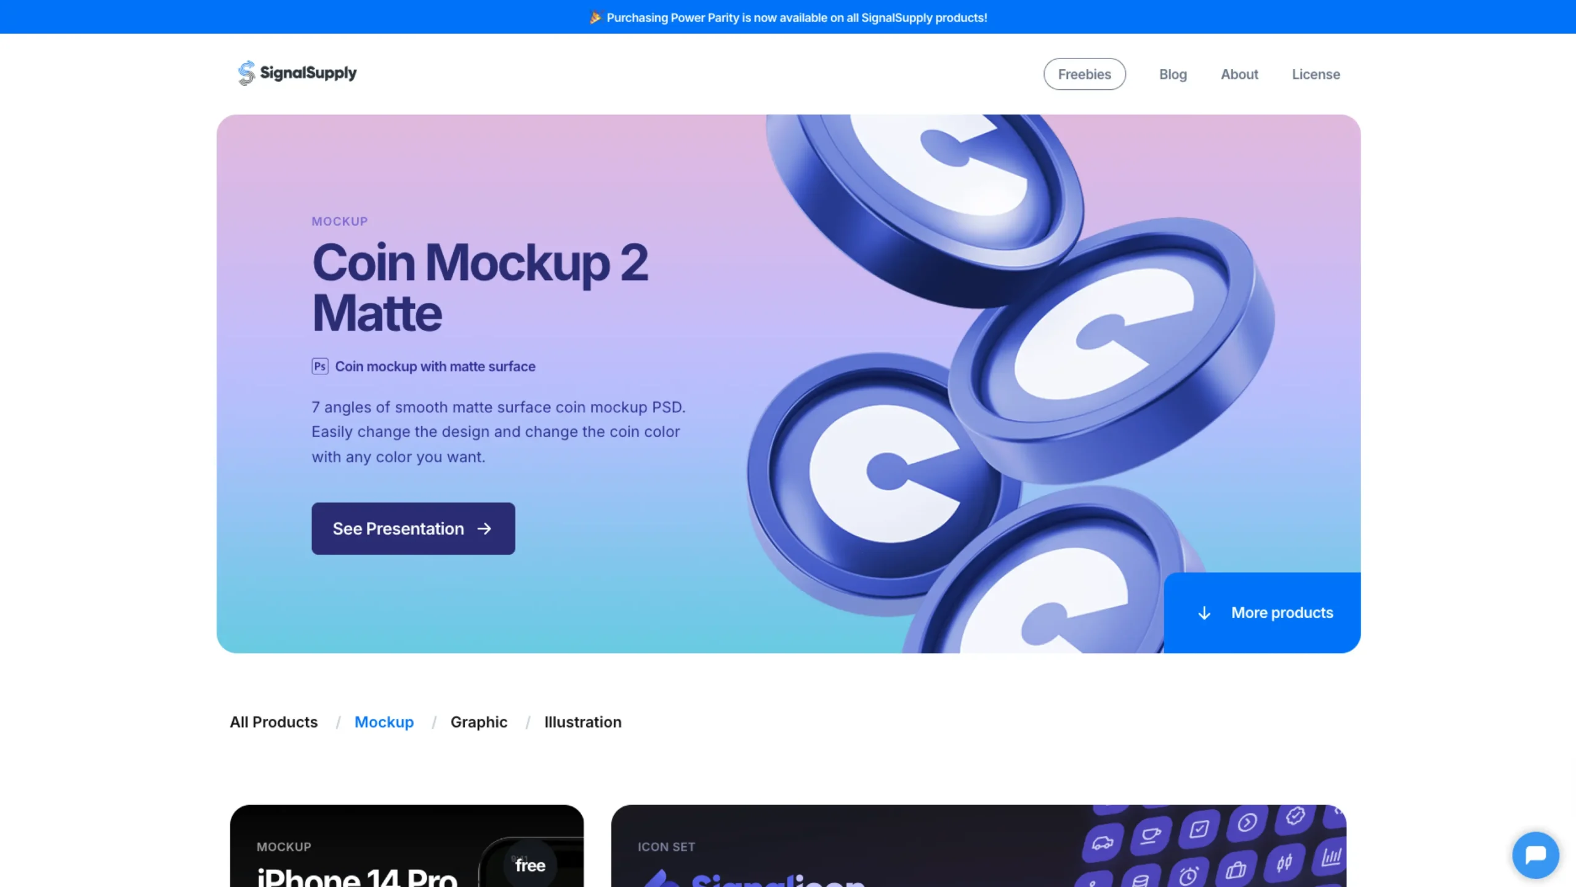Open the Freebies page

tap(1084, 74)
